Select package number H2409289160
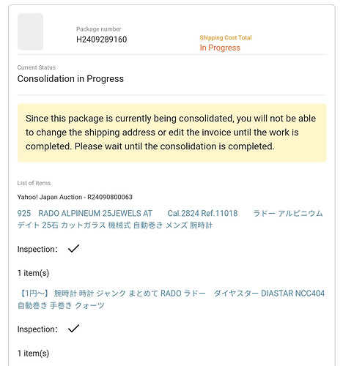The height and width of the screenshot is (366, 343). [x=102, y=40]
